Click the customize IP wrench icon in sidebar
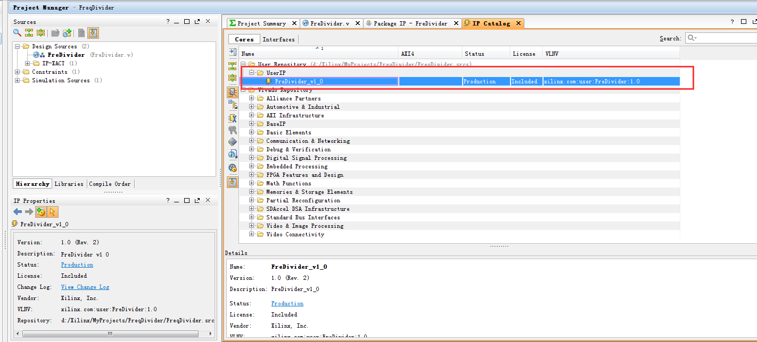This screenshot has height=342, width=757. coord(233,118)
